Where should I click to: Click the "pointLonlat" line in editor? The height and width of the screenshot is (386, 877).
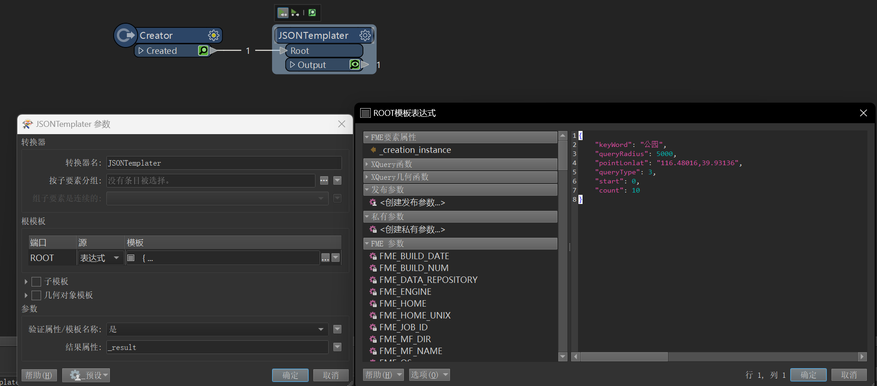point(668,163)
